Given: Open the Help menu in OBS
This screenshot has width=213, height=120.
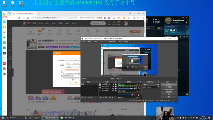Looking at the screenshot, I should (126, 42).
